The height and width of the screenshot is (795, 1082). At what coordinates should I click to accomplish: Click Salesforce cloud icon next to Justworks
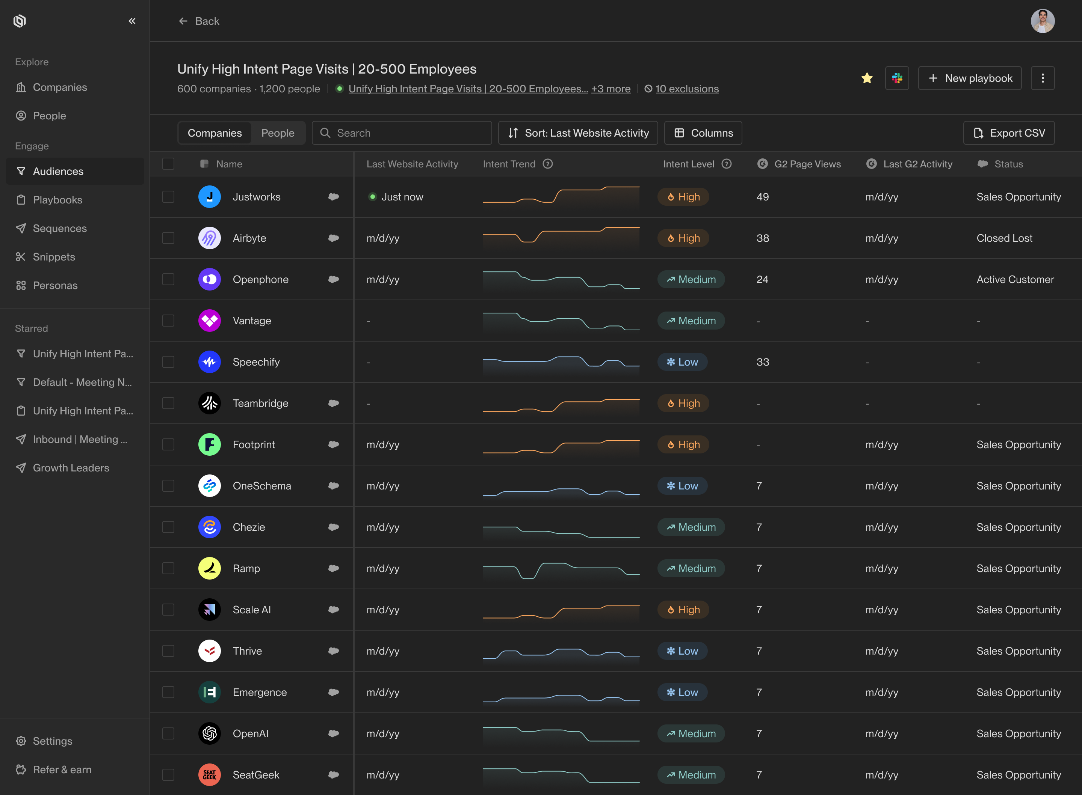click(x=333, y=197)
